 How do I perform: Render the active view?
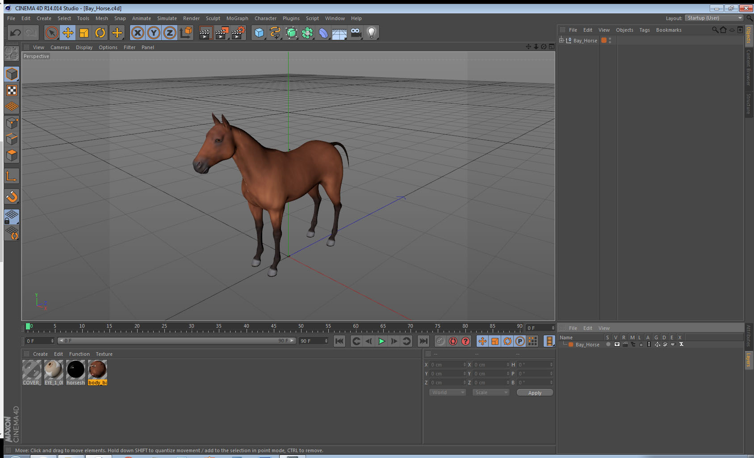205,33
